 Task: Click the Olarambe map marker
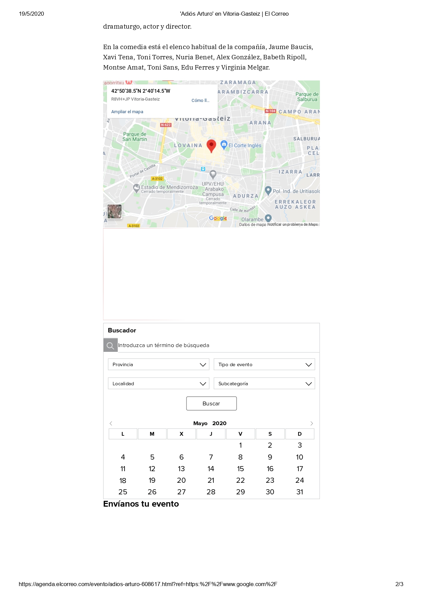[x=268, y=218]
